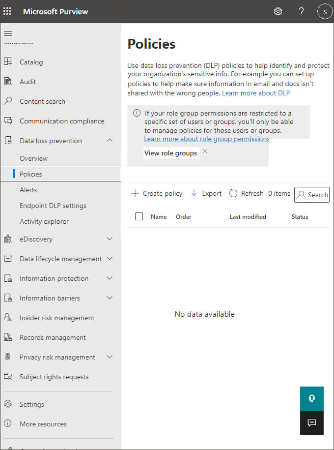The image size is (334, 450).
Task: Click the Refresh label
Action: click(252, 193)
